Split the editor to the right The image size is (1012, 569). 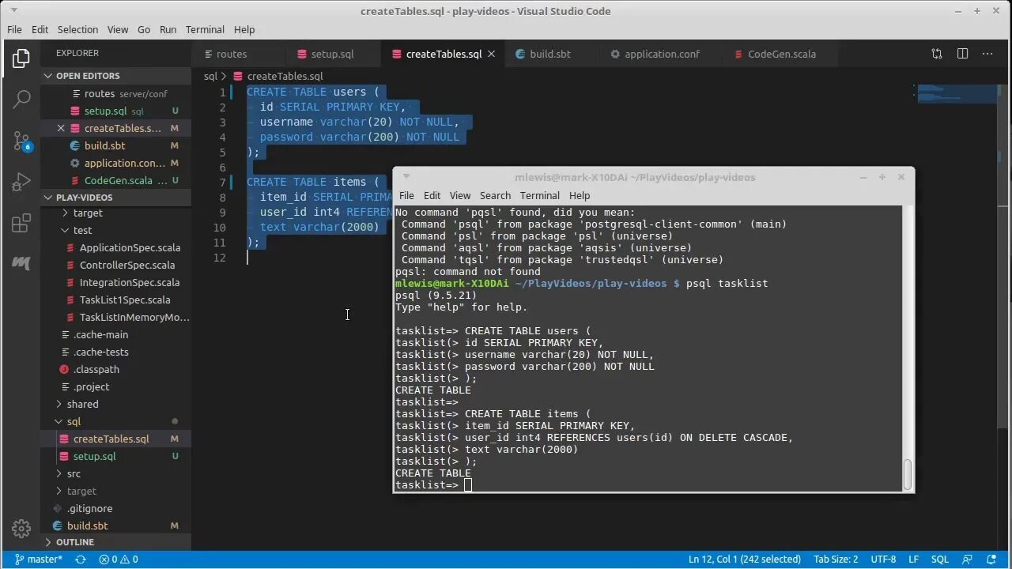962,54
